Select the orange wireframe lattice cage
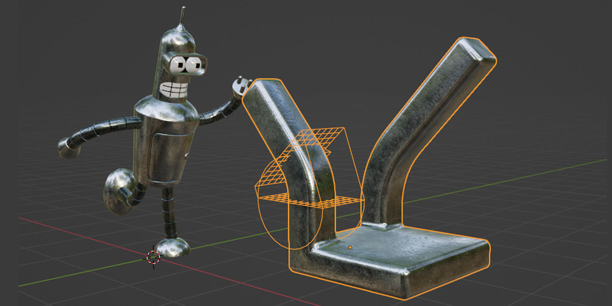Viewport: 612px width, 306px height. point(309,187)
